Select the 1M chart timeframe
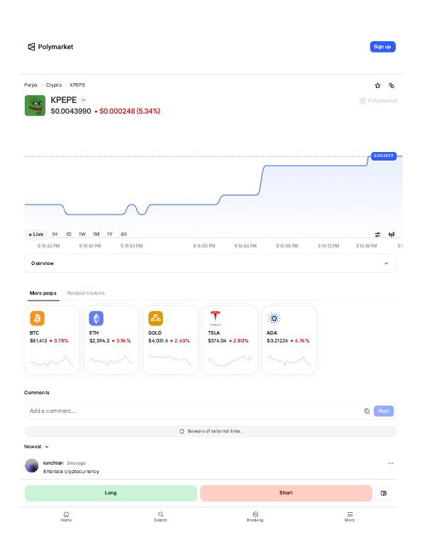Viewport: 422px width, 547px height. point(96,234)
